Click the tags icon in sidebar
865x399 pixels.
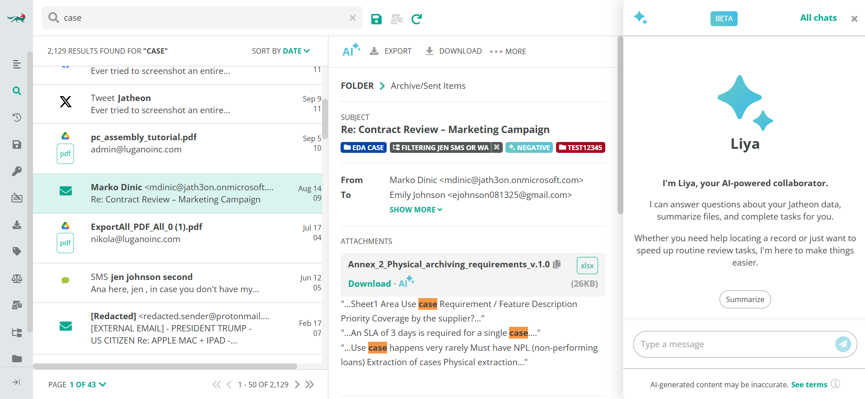(x=17, y=252)
